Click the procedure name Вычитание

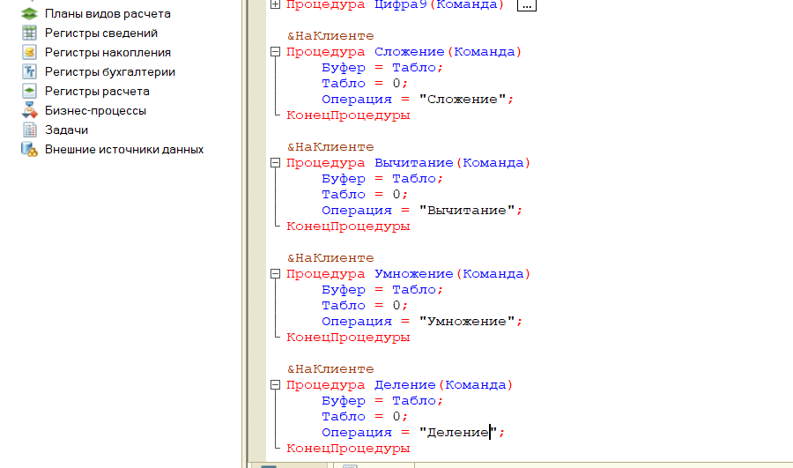coord(414,162)
